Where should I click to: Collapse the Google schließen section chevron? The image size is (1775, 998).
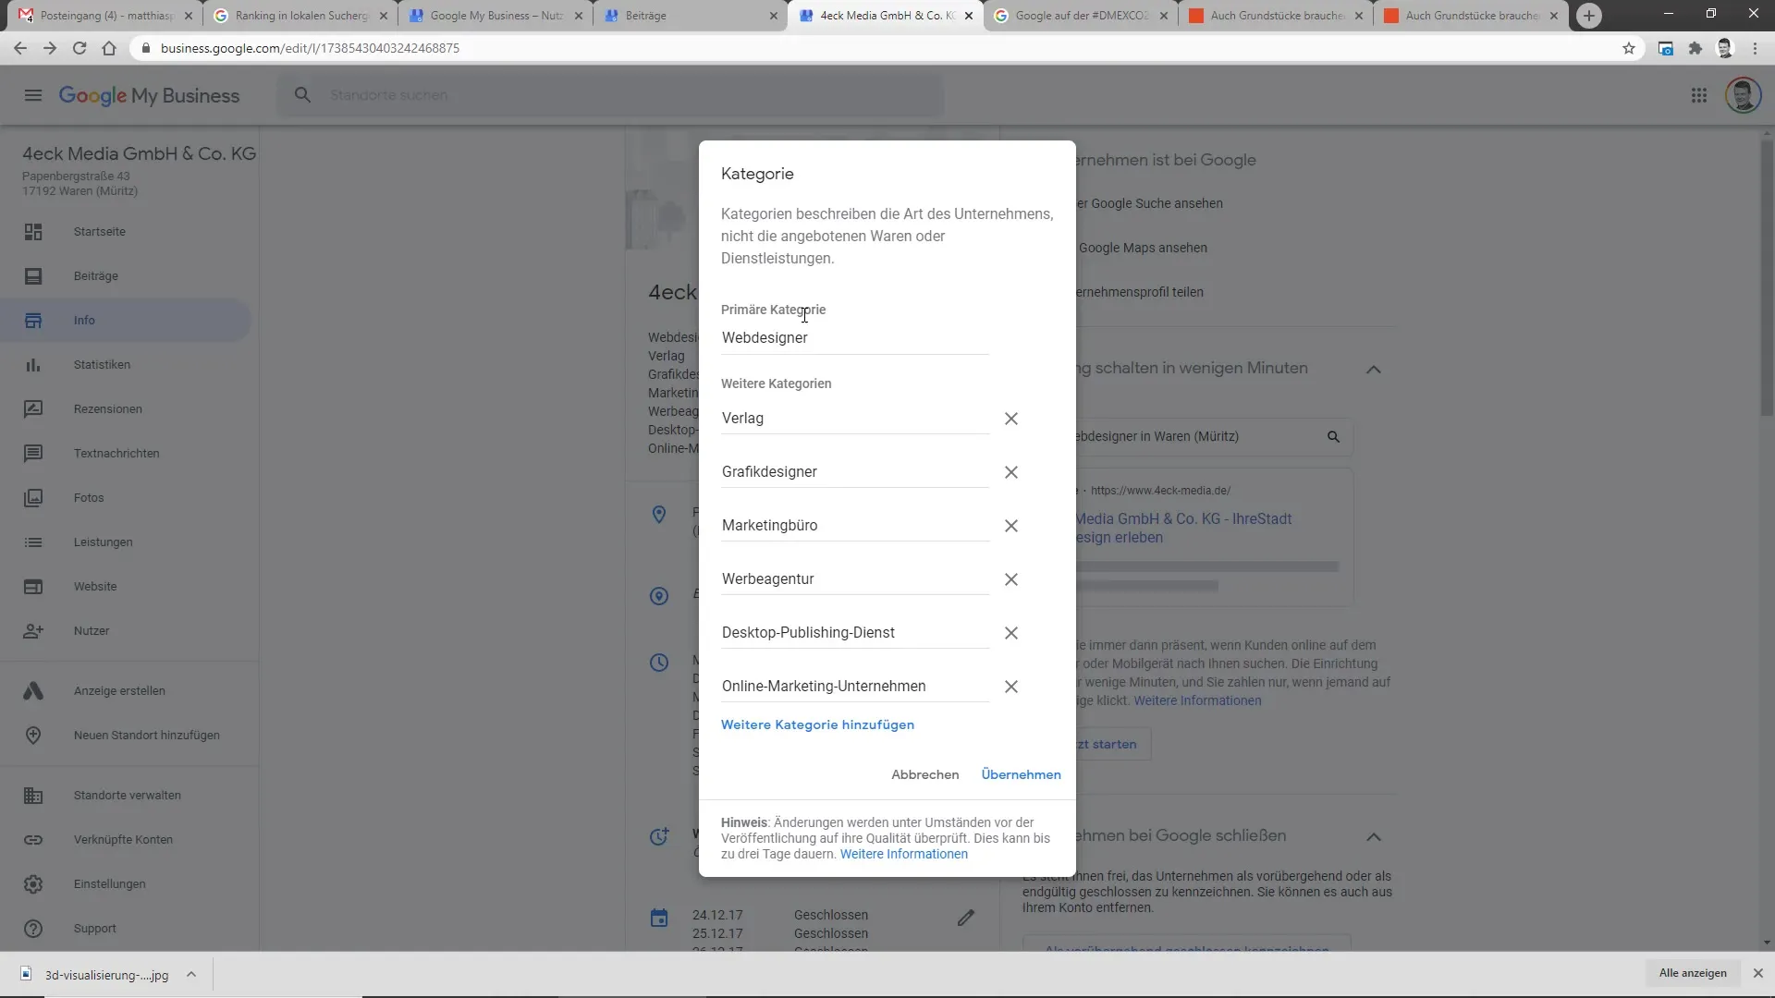[x=1374, y=837]
